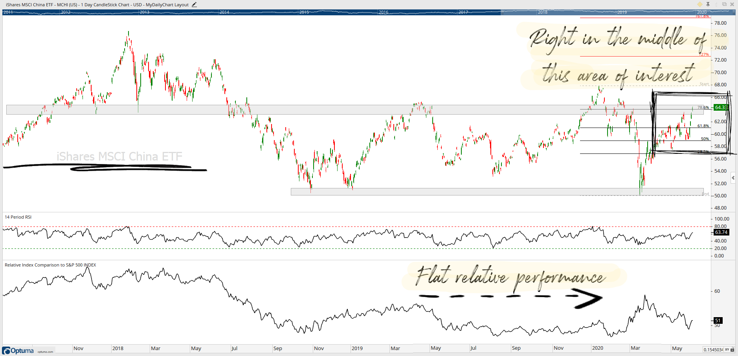Viewport: 738px width, 356px height.
Task: Click the 63.74 RSI value tag
Action: coord(721,232)
